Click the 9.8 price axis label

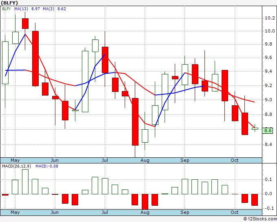point(268,44)
